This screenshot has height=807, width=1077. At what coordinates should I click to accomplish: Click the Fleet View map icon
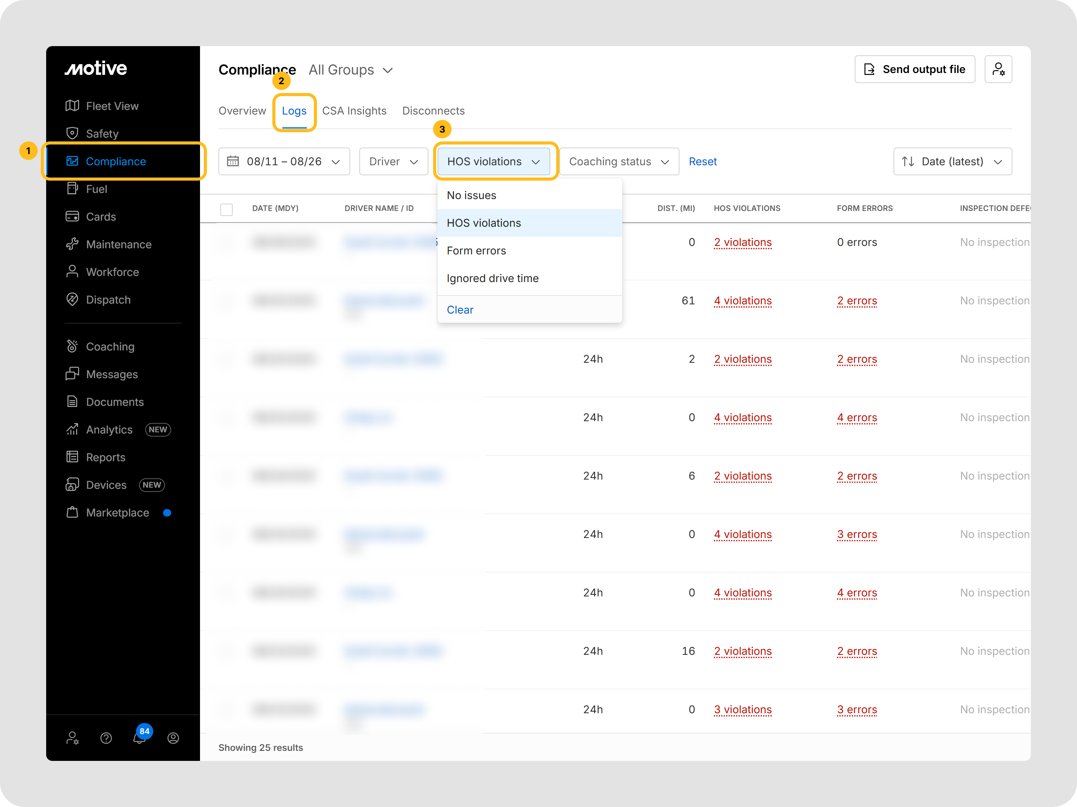tap(72, 106)
